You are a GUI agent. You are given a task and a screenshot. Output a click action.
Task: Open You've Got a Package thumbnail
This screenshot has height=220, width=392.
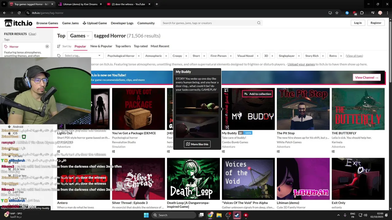tap(138, 109)
